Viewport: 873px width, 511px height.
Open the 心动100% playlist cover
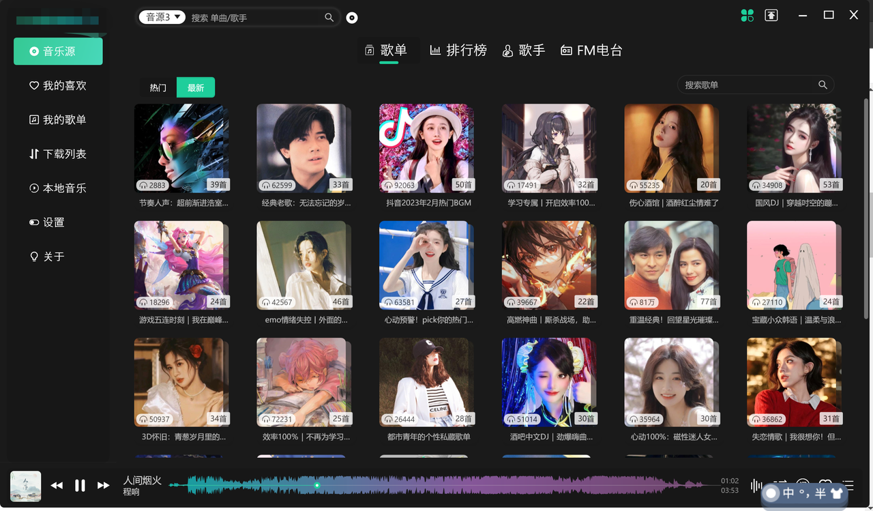coord(672,383)
